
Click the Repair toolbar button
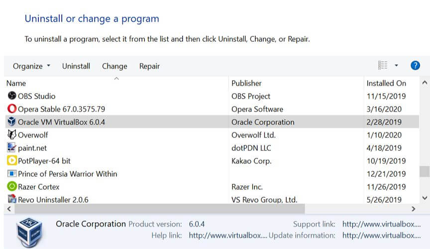[x=149, y=66]
